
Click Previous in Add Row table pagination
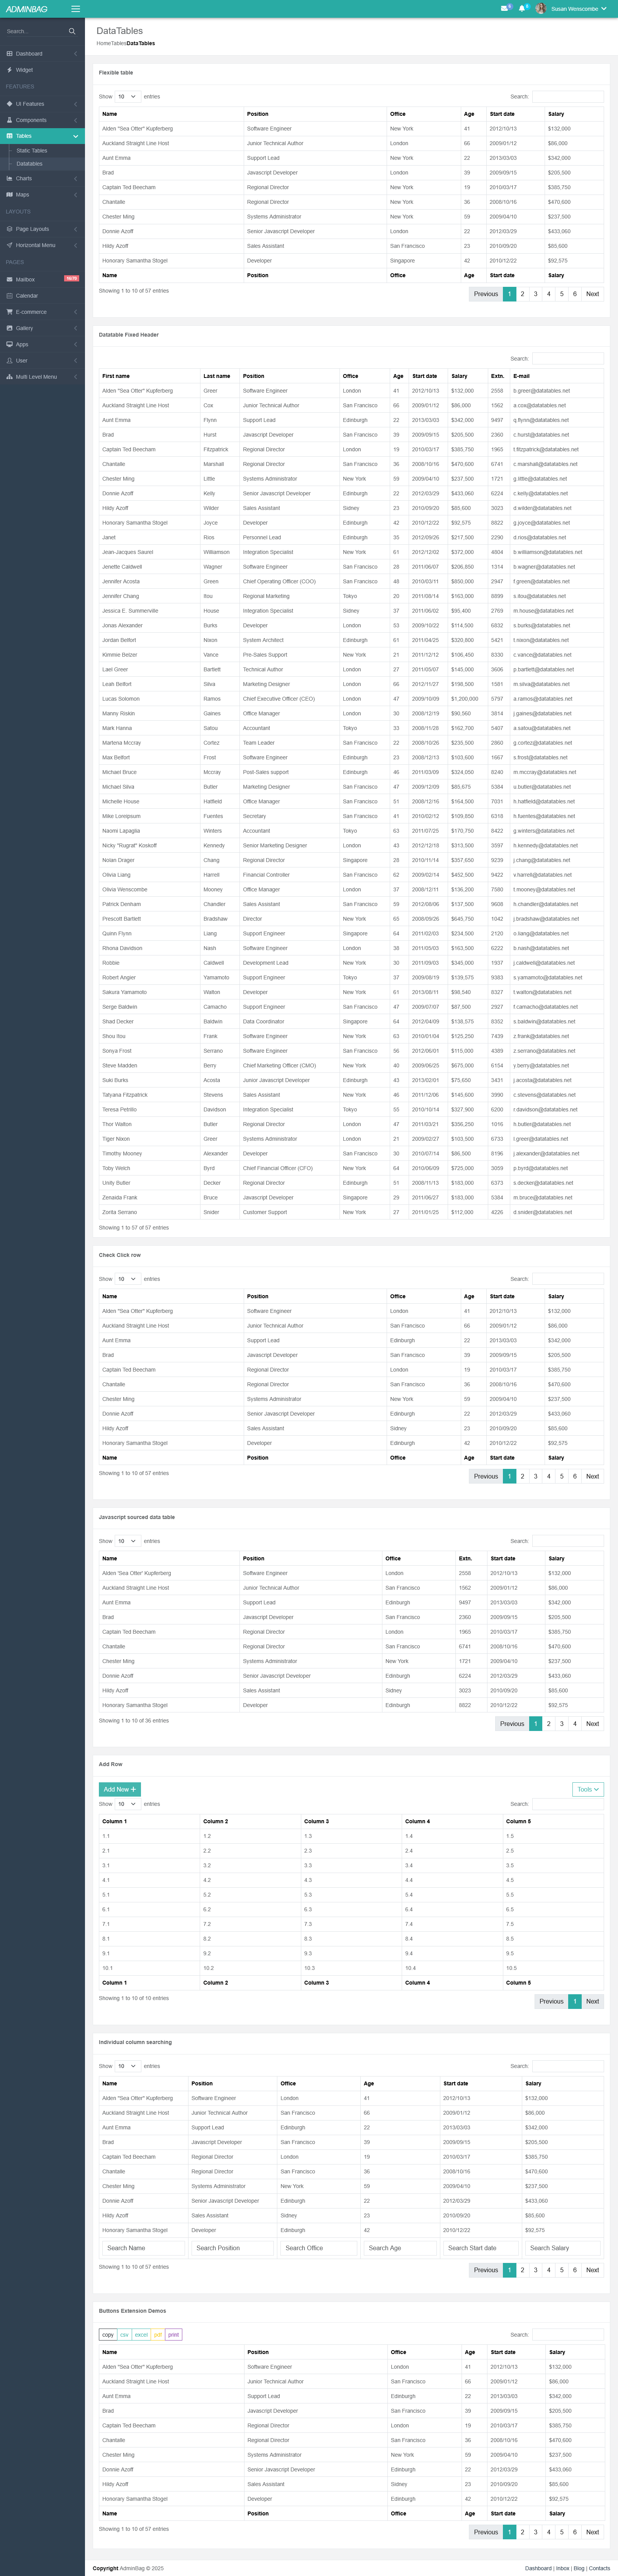pos(551,2001)
